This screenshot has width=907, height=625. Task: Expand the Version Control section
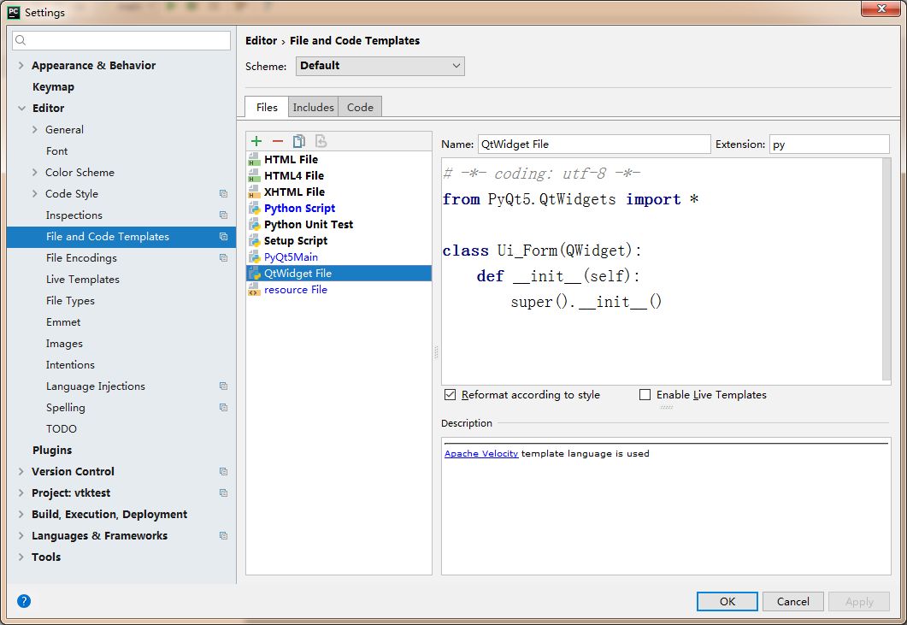21,472
